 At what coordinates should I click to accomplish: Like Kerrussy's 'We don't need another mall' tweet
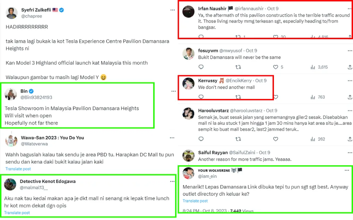[x=276, y=97]
